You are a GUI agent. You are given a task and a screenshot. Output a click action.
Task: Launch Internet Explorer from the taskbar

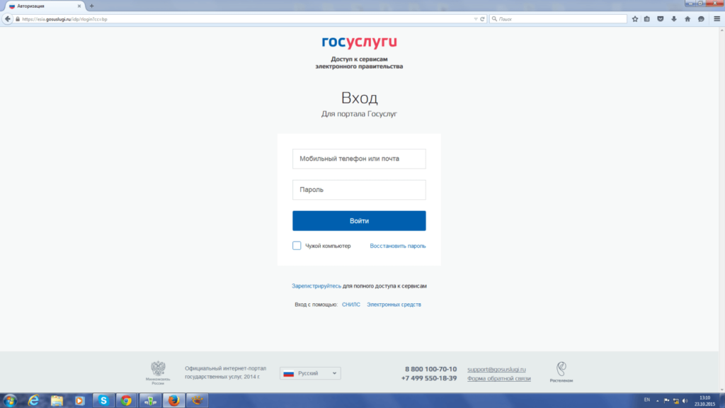point(33,401)
